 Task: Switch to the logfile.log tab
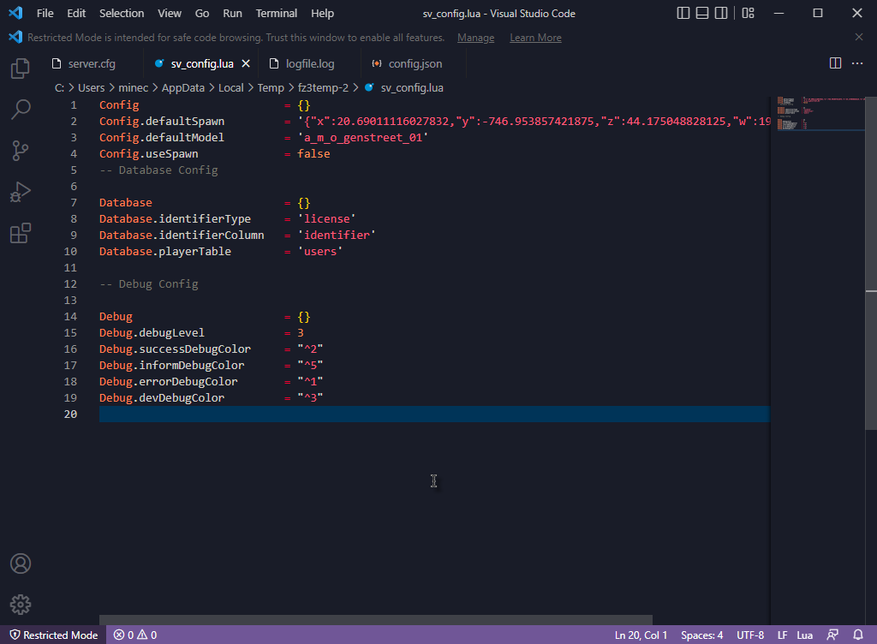[309, 64]
